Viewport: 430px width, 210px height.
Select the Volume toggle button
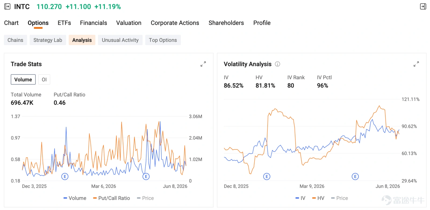click(23, 79)
